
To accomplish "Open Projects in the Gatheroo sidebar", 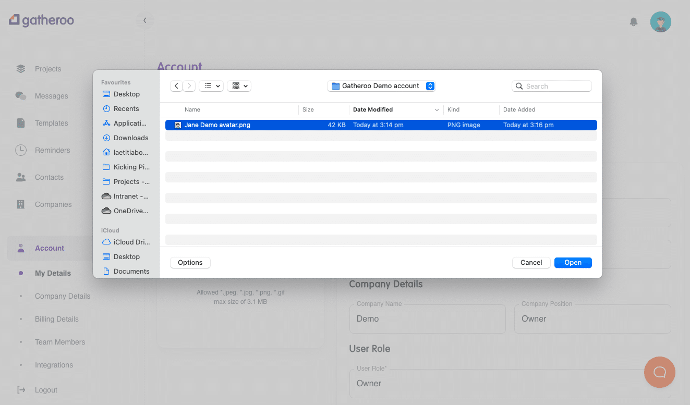I will (48, 69).
